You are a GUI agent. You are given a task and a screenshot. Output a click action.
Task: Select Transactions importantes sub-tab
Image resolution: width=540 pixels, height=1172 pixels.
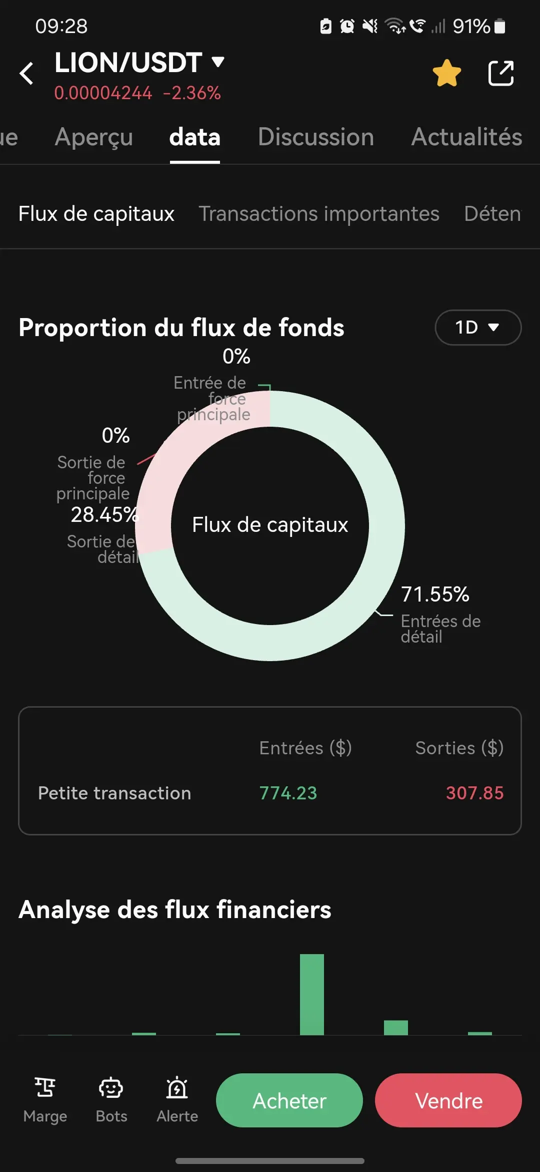pyautogui.click(x=319, y=214)
